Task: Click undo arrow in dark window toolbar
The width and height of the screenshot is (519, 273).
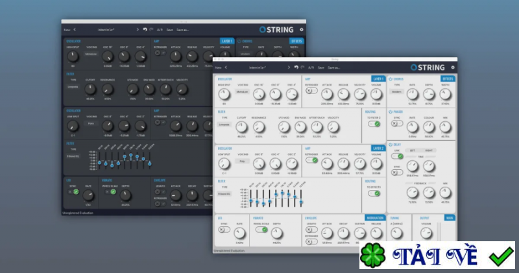Action: click(144, 29)
